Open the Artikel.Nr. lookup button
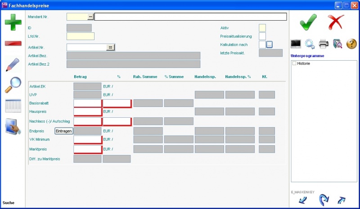Viewport: 360px width, 209px height. (x=111, y=47)
